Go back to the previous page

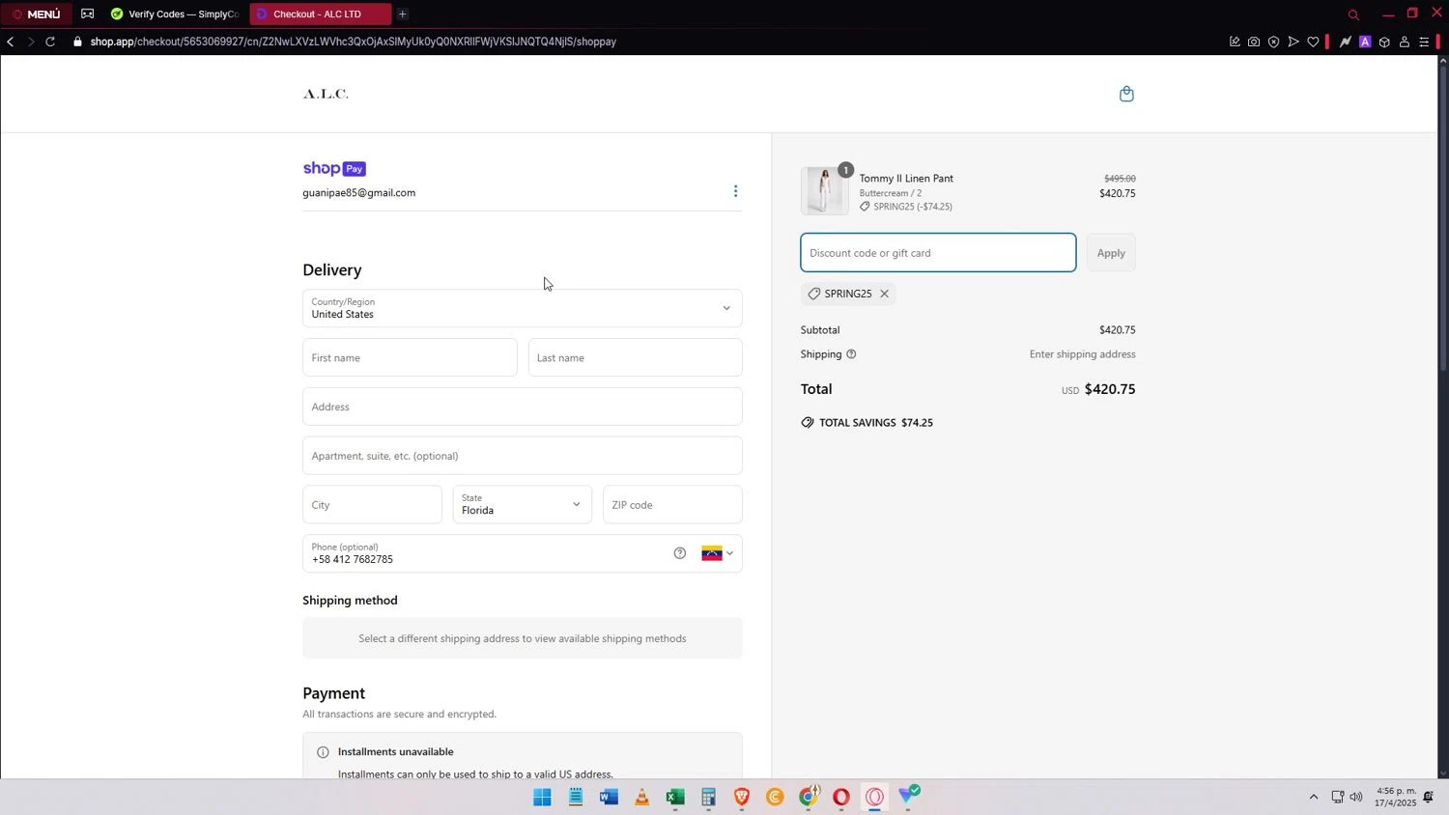point(10,42)
